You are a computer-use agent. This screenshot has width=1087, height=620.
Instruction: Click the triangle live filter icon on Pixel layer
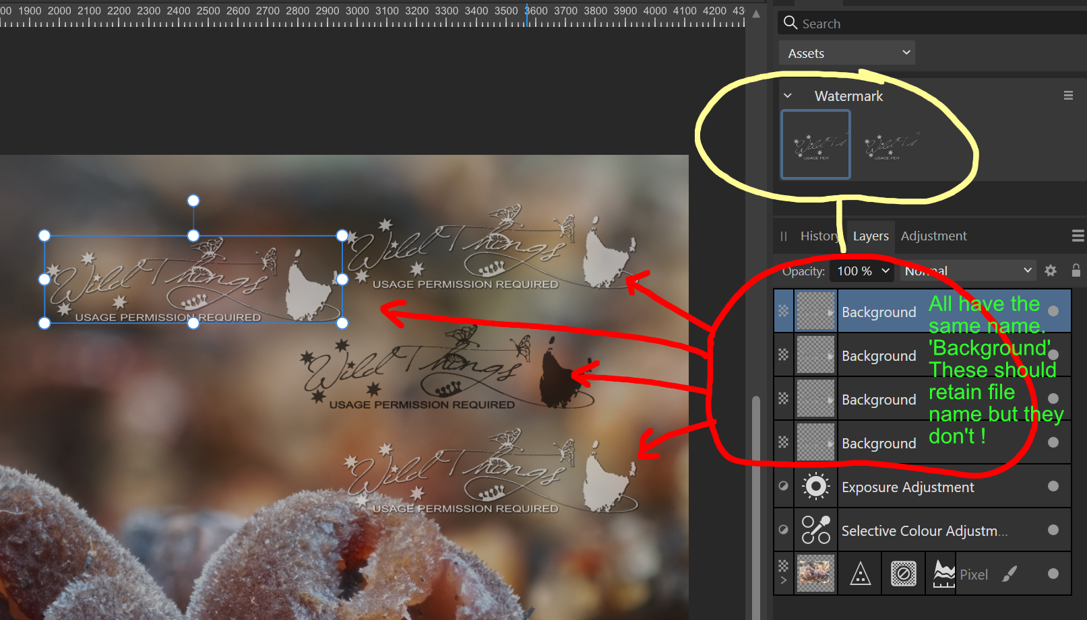pos(861,574)
